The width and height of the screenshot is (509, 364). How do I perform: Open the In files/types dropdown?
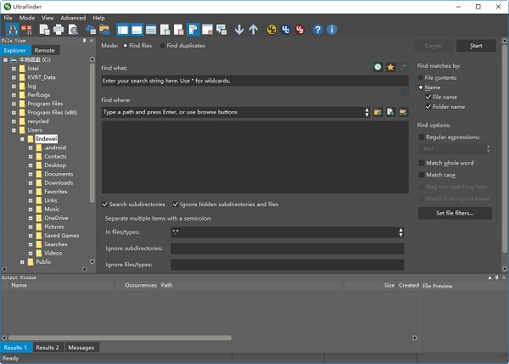400,232
